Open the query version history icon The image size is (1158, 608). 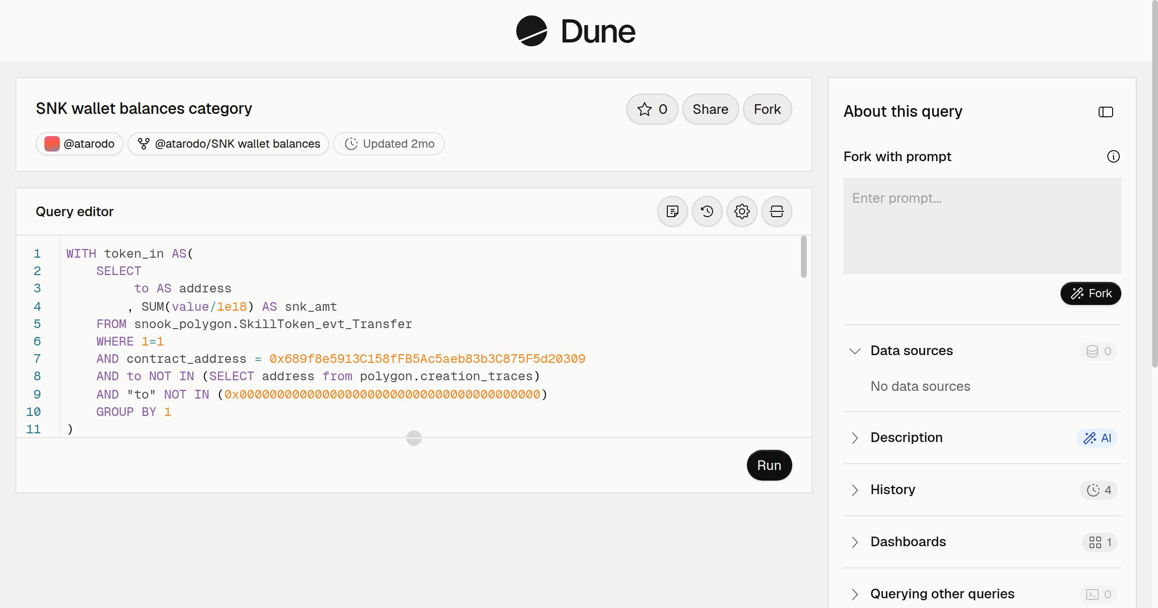[x=707, y=211]
